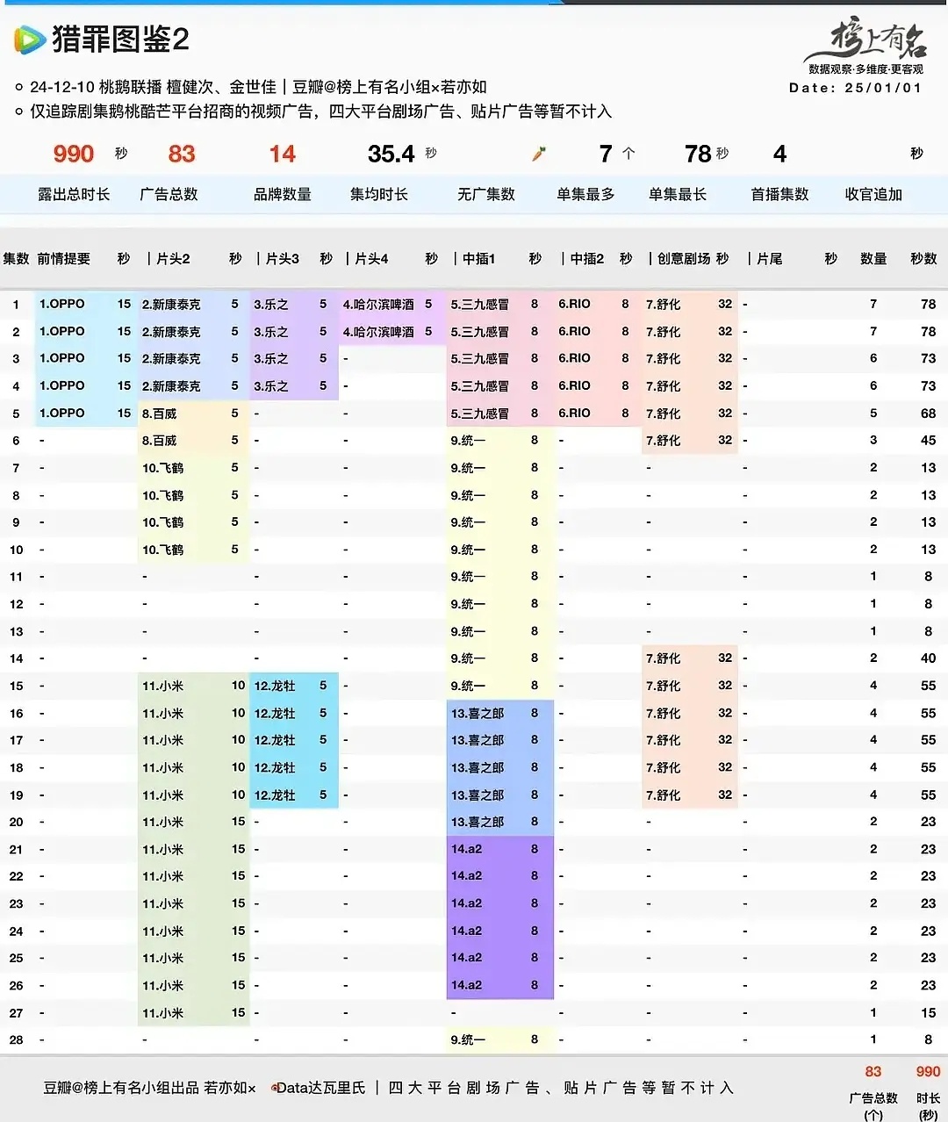Click 13.喜之郎 in the episode 20 row
Viewport: 948px width, 1122px height.
tap(478, 822)
